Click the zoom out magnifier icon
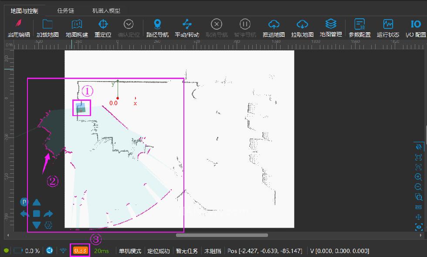Screen dimensions: 427x257 click(418, 187)
